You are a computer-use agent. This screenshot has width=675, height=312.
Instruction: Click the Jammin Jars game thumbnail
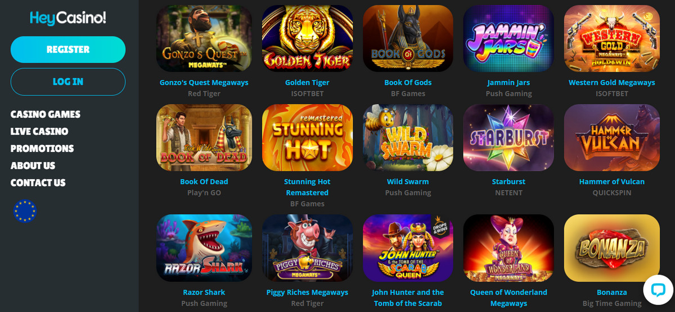point(508,38)
